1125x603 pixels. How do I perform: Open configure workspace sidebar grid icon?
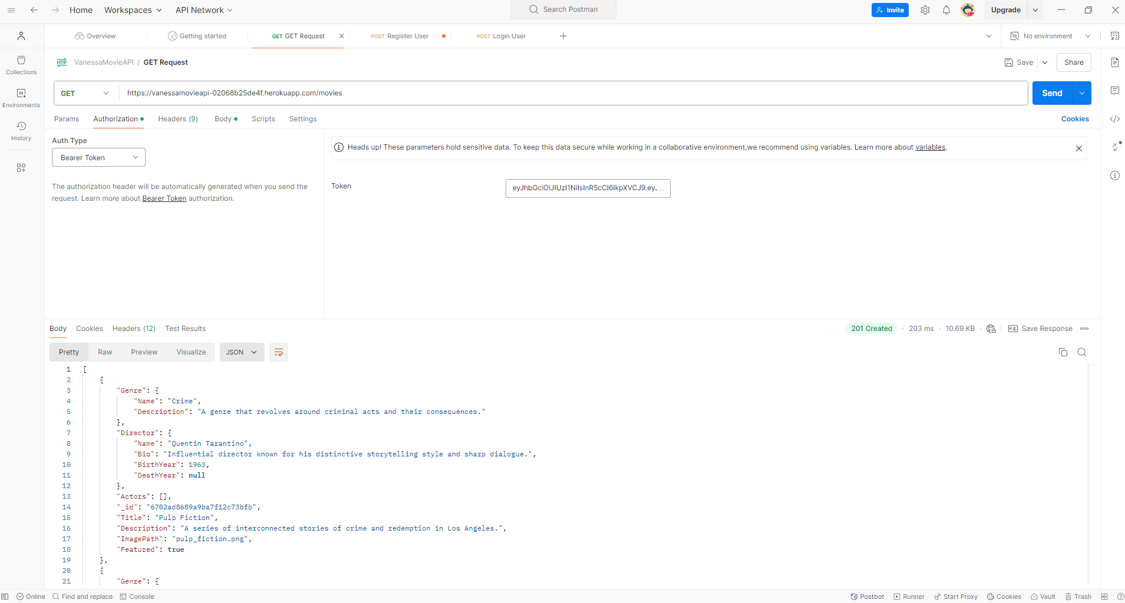click(x=21, y=168)
